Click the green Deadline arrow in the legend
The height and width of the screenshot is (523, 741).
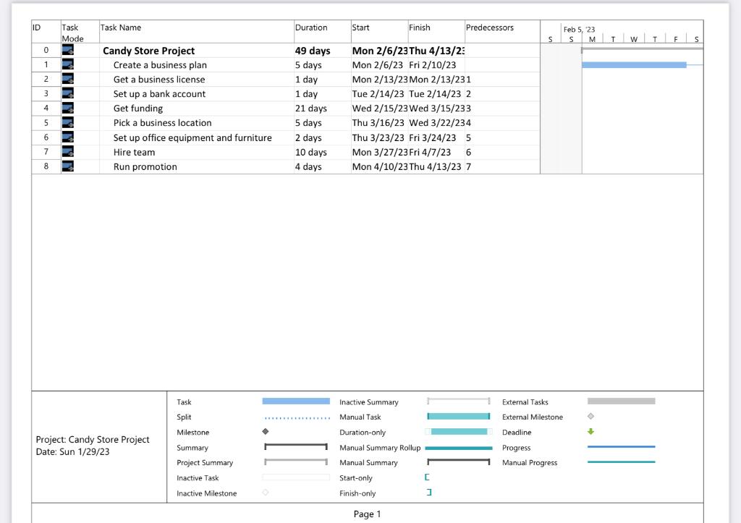(x=590, y=432)
